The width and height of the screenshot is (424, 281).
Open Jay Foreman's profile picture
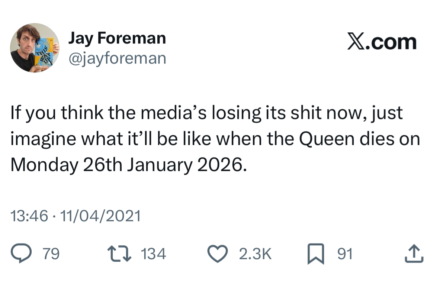[x=35, y=48]
